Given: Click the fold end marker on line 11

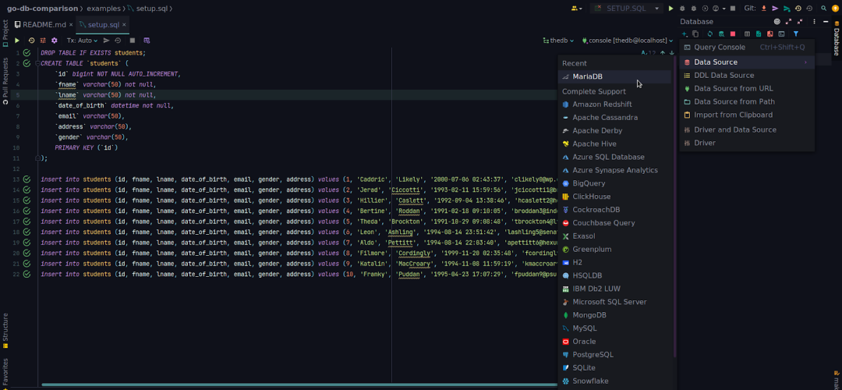Looking at the screenshot, I should 37,158.
